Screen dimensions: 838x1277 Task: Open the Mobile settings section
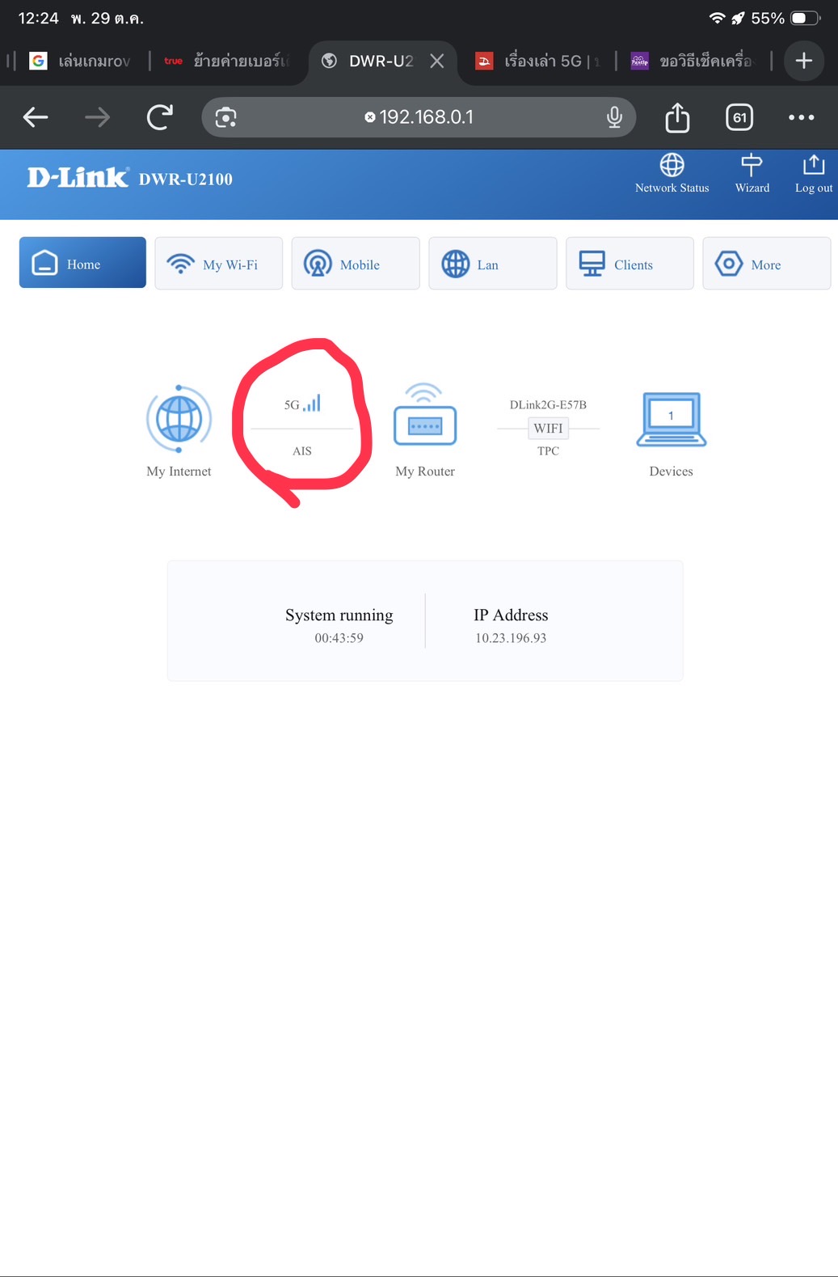[356, 263]
